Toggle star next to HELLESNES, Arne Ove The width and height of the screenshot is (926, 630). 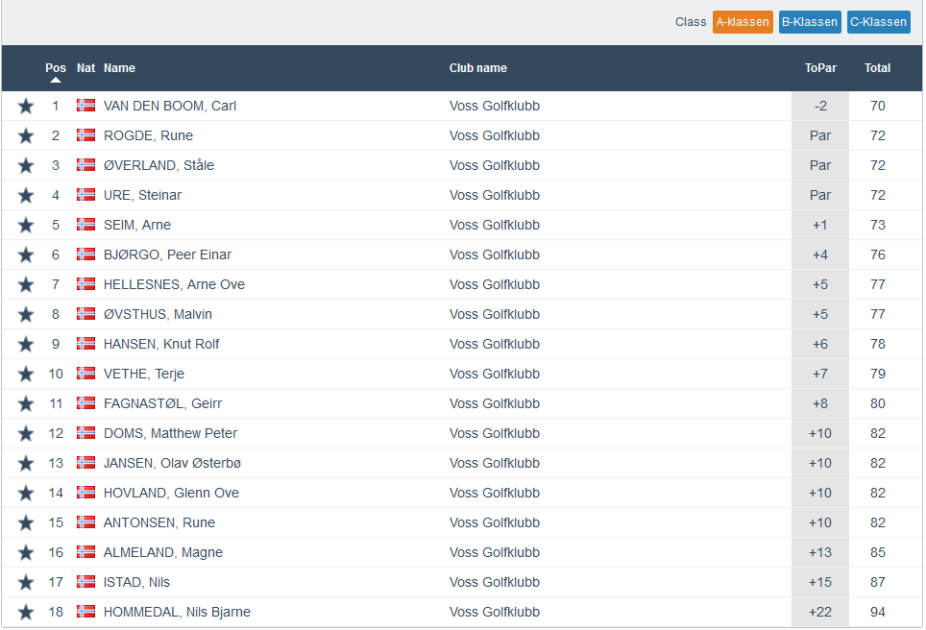pos(26,285)
